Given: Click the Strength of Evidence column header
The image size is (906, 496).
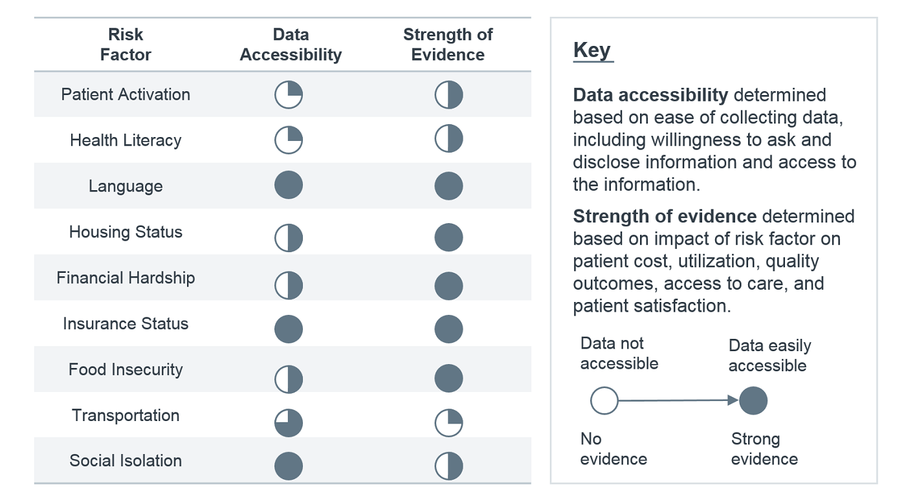Looking at the screenshot, I should [x=448, y=45].
